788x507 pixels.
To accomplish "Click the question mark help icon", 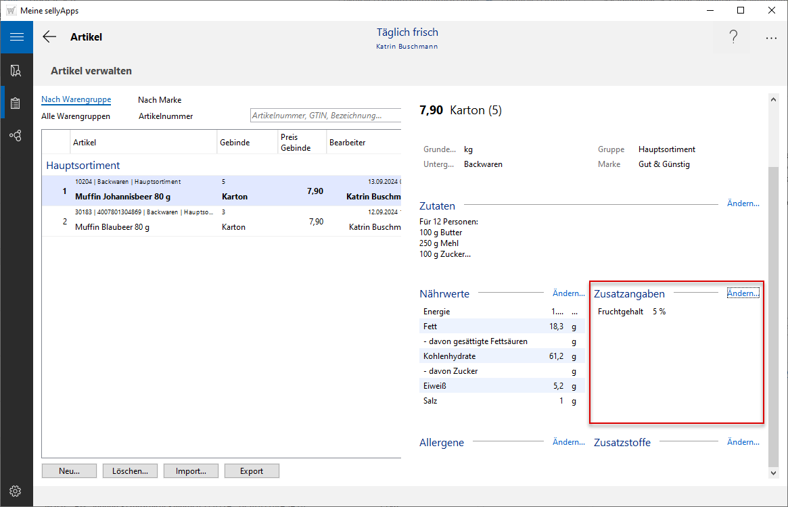I will pyautogui.click(x=733, y=37).
